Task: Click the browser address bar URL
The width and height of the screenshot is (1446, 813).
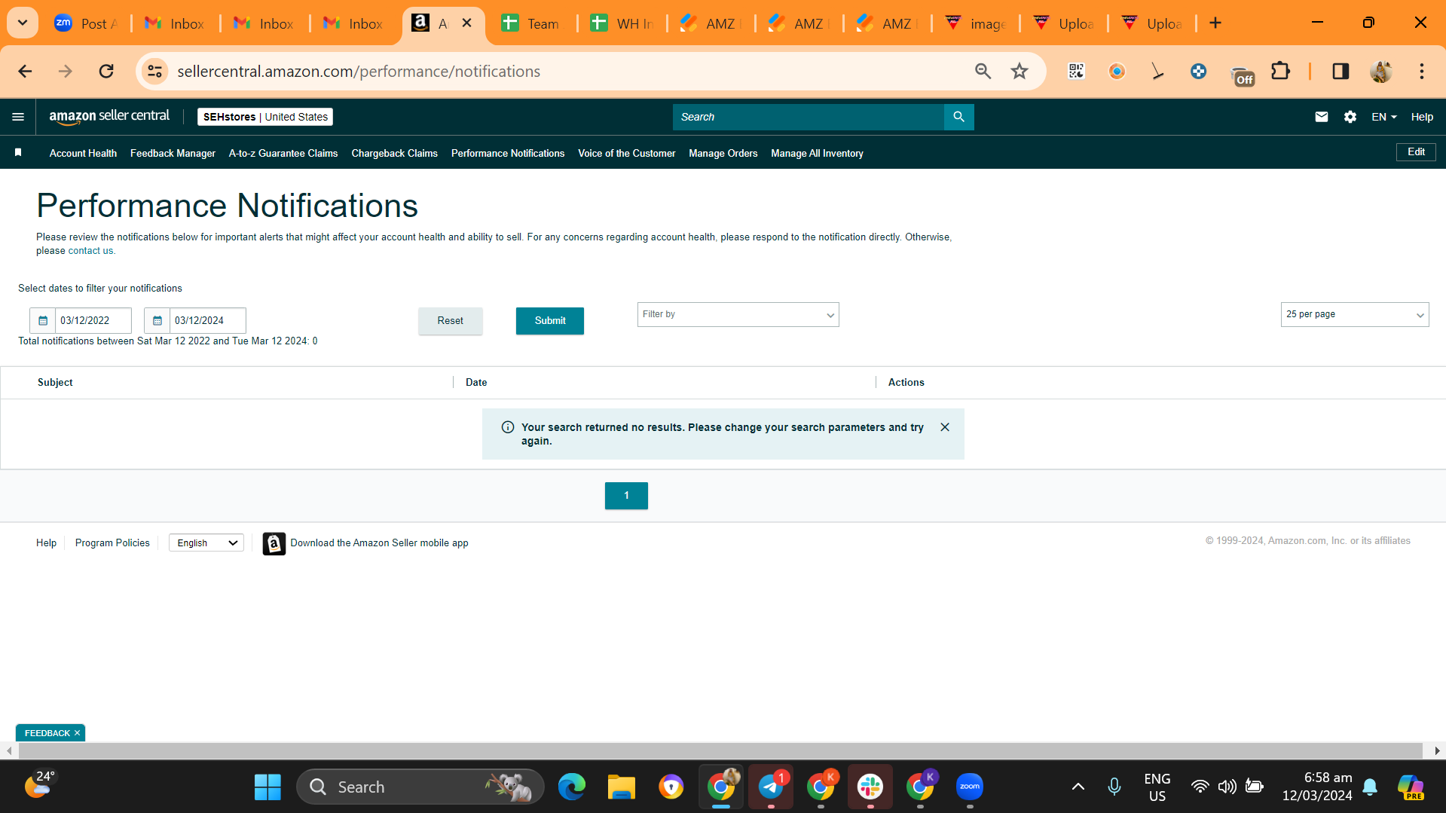Action: [359, 72]
